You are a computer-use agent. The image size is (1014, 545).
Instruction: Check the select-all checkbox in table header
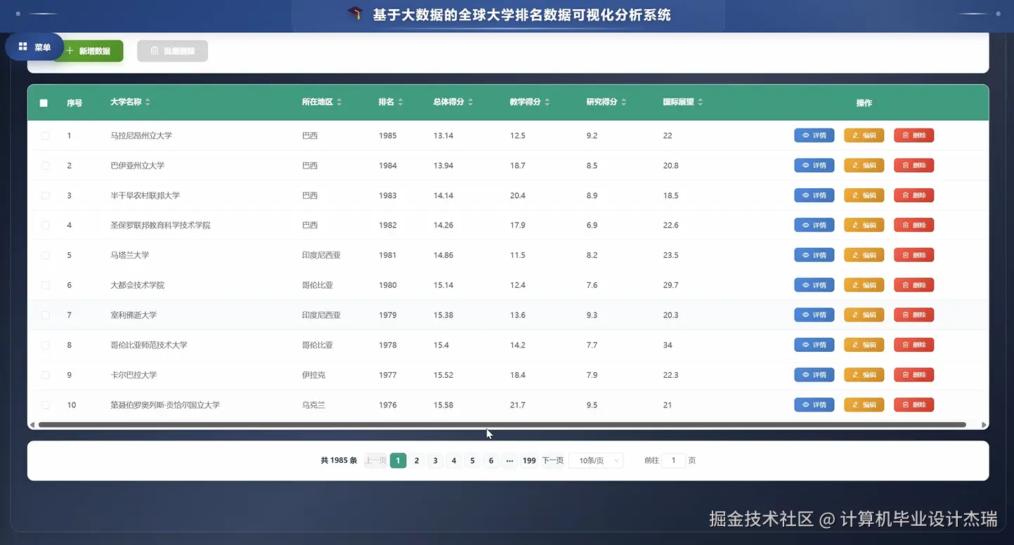pos(43,102)
